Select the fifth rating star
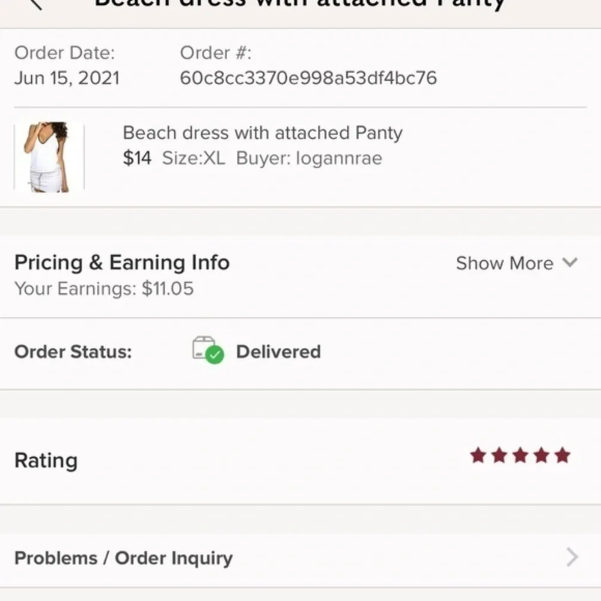The image size is (601, 601). pyautogui.click(x=563, y=456)
